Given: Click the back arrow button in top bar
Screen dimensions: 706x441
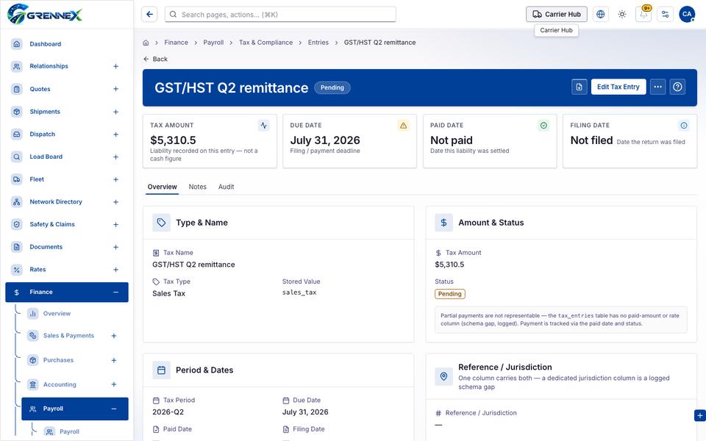Looking at the screenshot, I should click(x=149, y=15).
